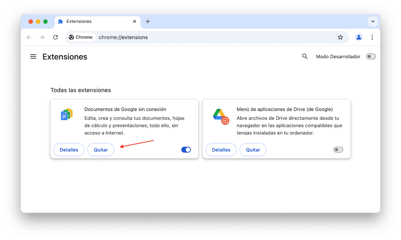This screenshot has width=401, height=240.
Task: Click the Chrome site info chip
Action: click(x=81, y=37)
